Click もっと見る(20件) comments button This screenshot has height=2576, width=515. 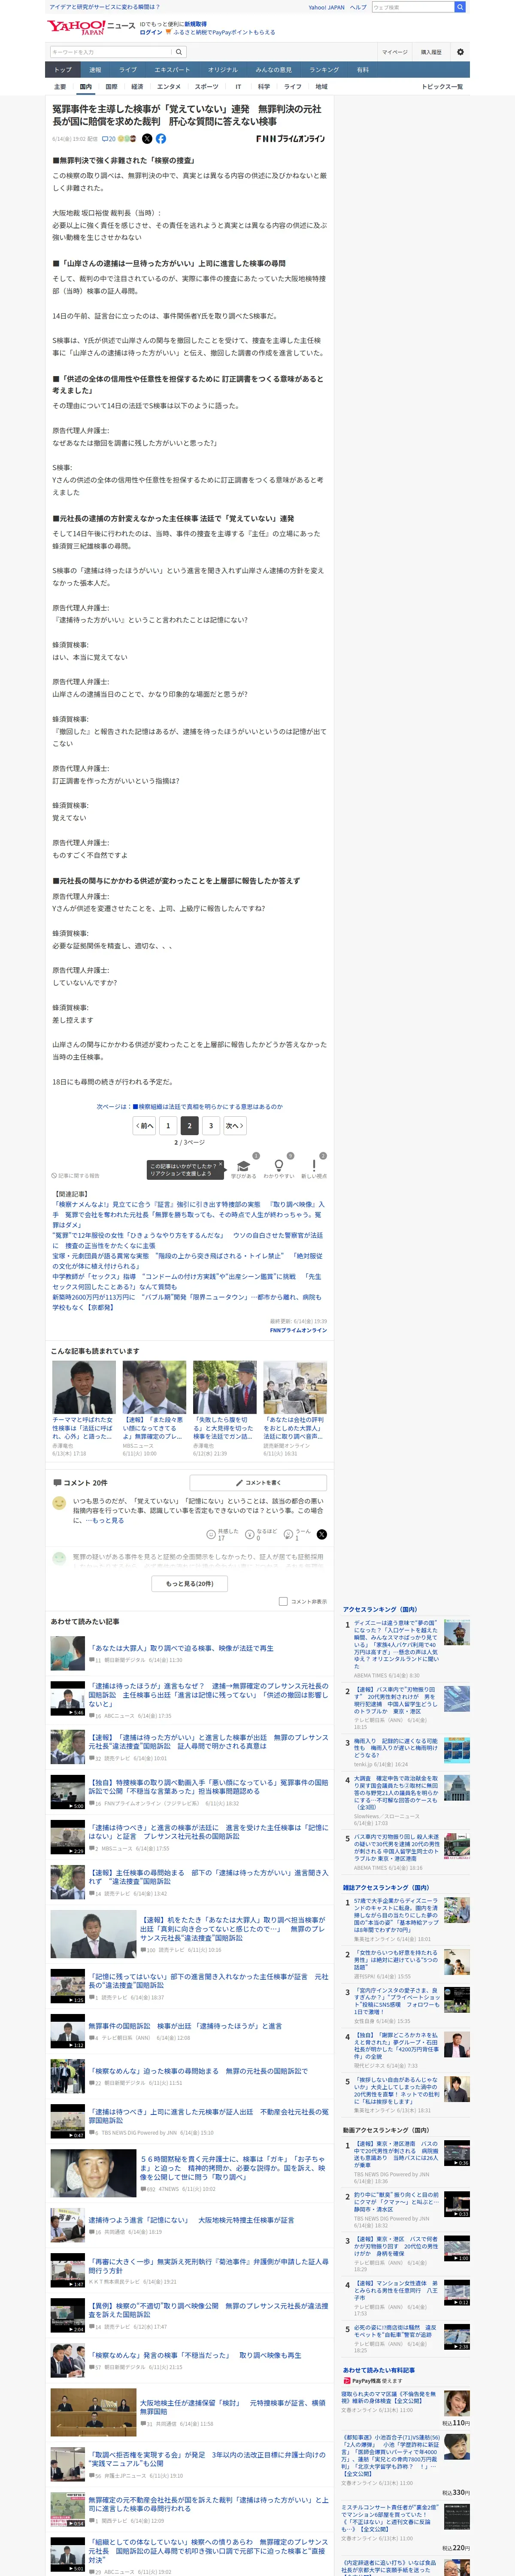[190, 1583]
